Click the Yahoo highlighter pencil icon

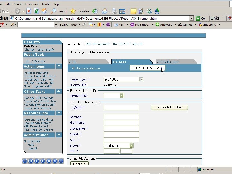coord(84,24)
